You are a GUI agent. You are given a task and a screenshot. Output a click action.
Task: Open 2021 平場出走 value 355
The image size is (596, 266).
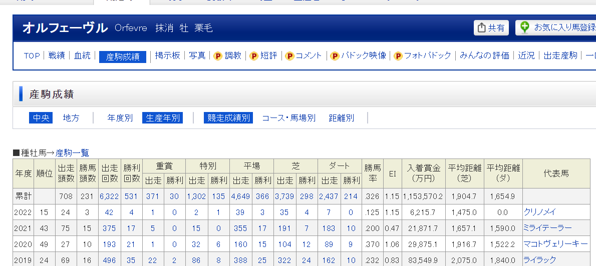[x=240, y=228]
